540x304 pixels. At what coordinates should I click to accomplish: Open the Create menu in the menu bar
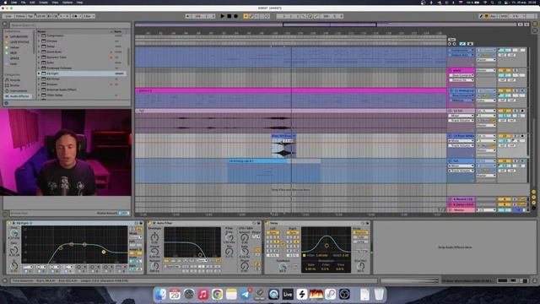tap(43, 3)
